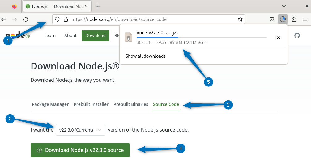Bookmark this page with the star icon
This screenshot has width=311, height=163.
(x=240, y=19)
